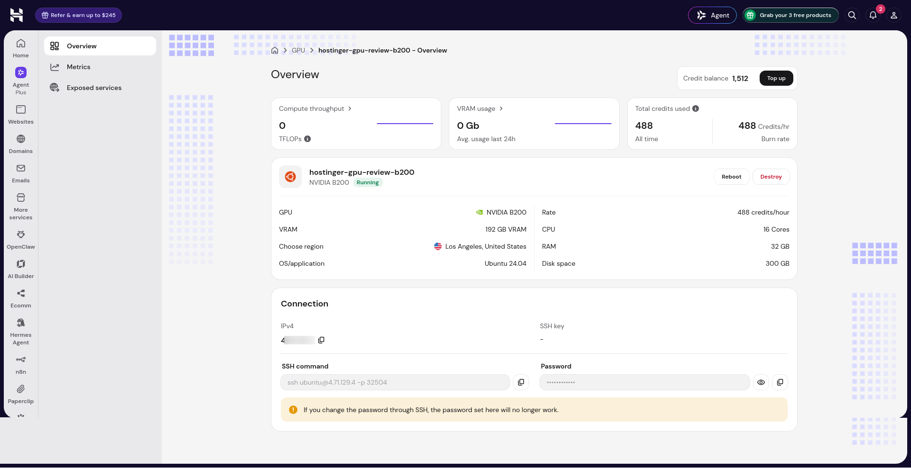This screenshot has height=468, width=911.
Task: Copy the password
Action: pyautogui.click(x=780, y=382)
